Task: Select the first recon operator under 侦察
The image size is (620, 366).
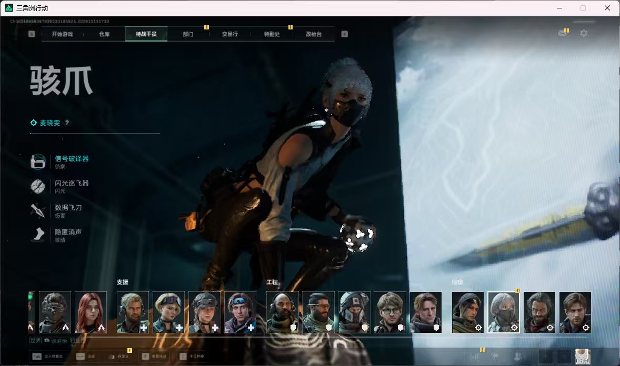Action: tap(468, 312)
